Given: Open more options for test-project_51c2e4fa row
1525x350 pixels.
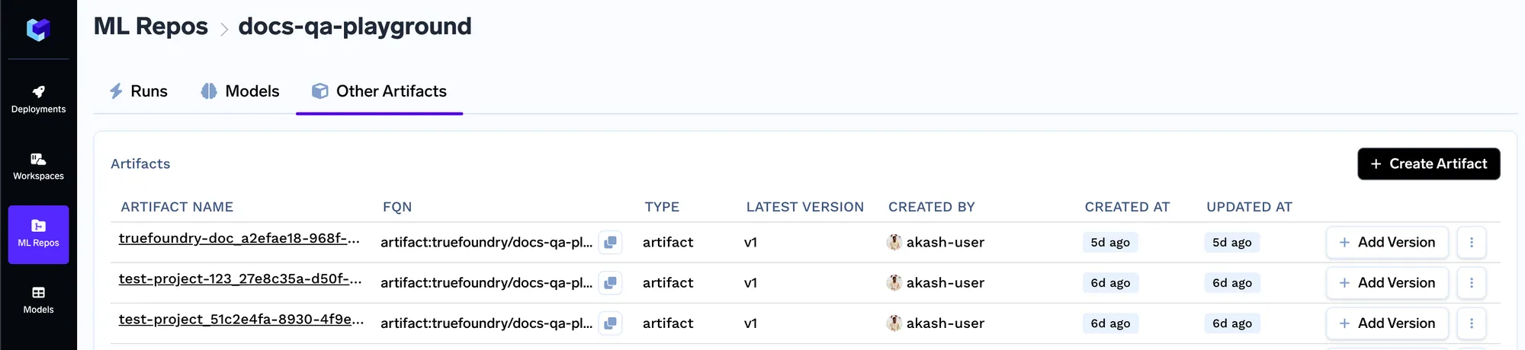Looking at the screenshot, I should pos(1471,323).
